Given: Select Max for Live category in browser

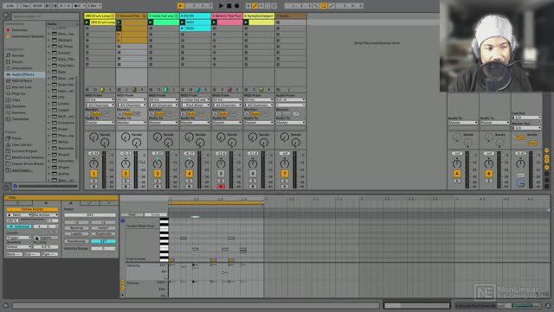Looking at the screenshot, I should point(22,87).
